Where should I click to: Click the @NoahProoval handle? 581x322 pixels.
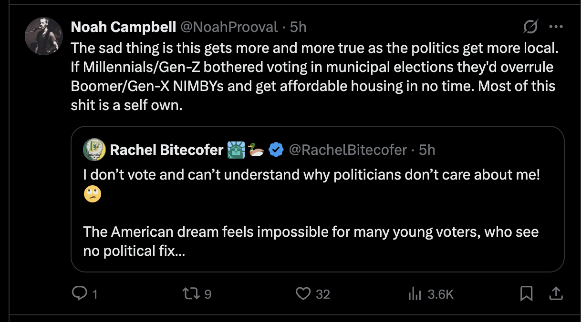(228, 27)
